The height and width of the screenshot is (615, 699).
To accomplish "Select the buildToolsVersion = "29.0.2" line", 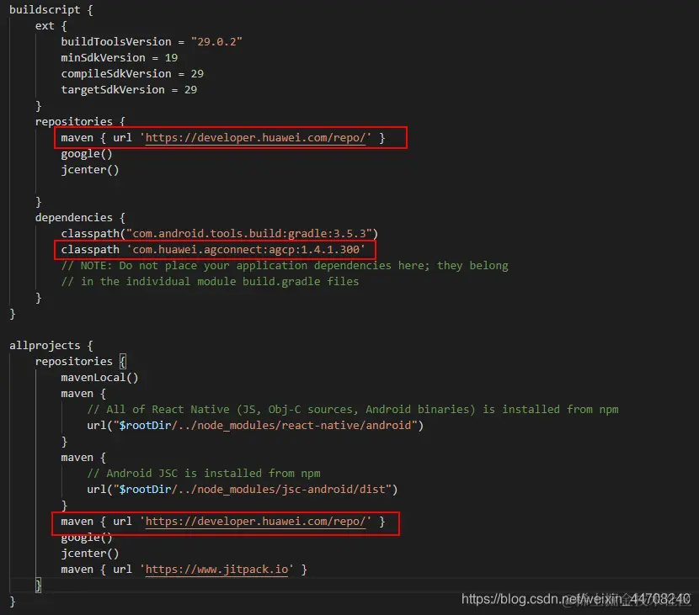I will [x=152, y=41].
